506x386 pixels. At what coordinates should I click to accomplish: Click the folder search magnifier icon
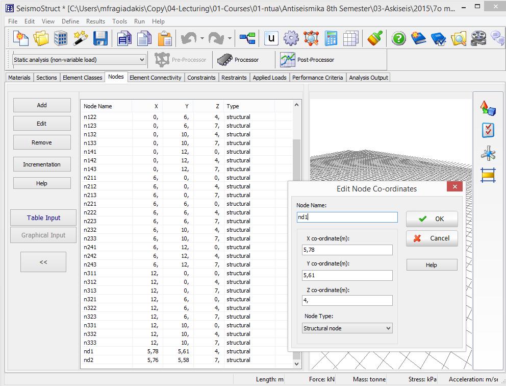click(x=459, y=38)
